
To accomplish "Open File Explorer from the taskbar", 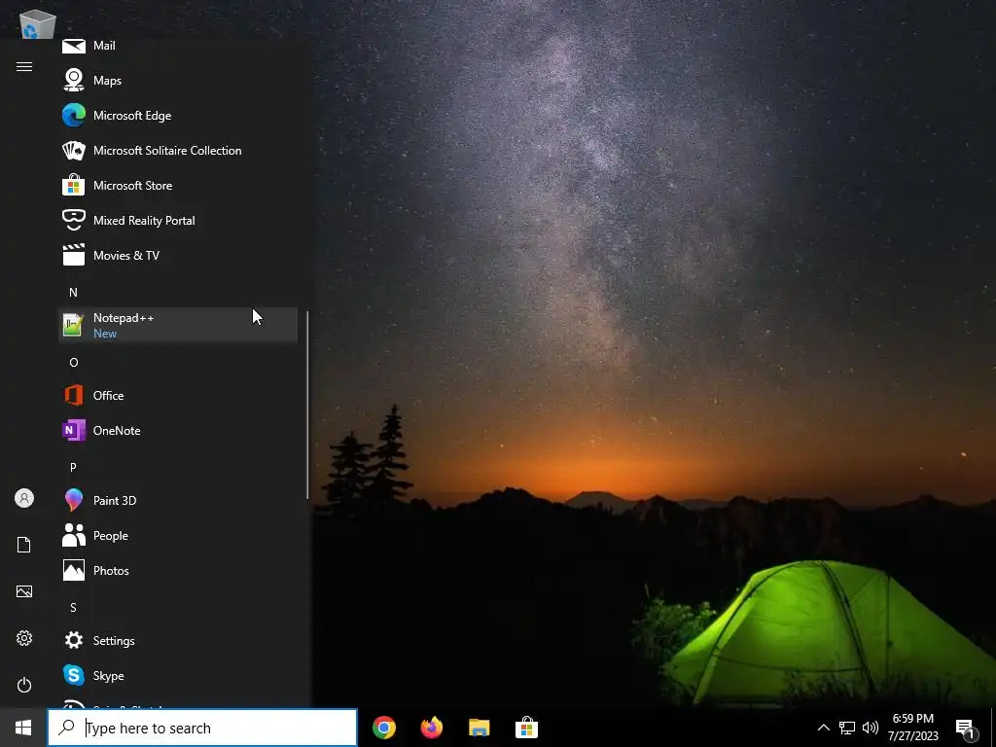I will point(479,728).
